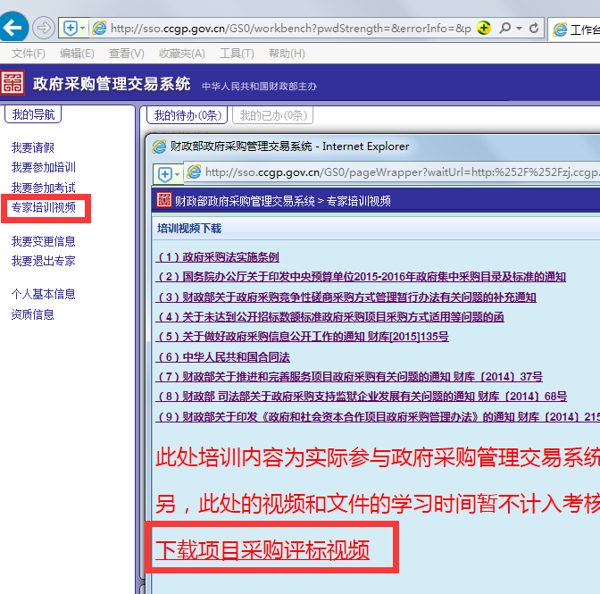
Task: Open link (6) 中华人民共和国合同法
Action: [222, 357]
